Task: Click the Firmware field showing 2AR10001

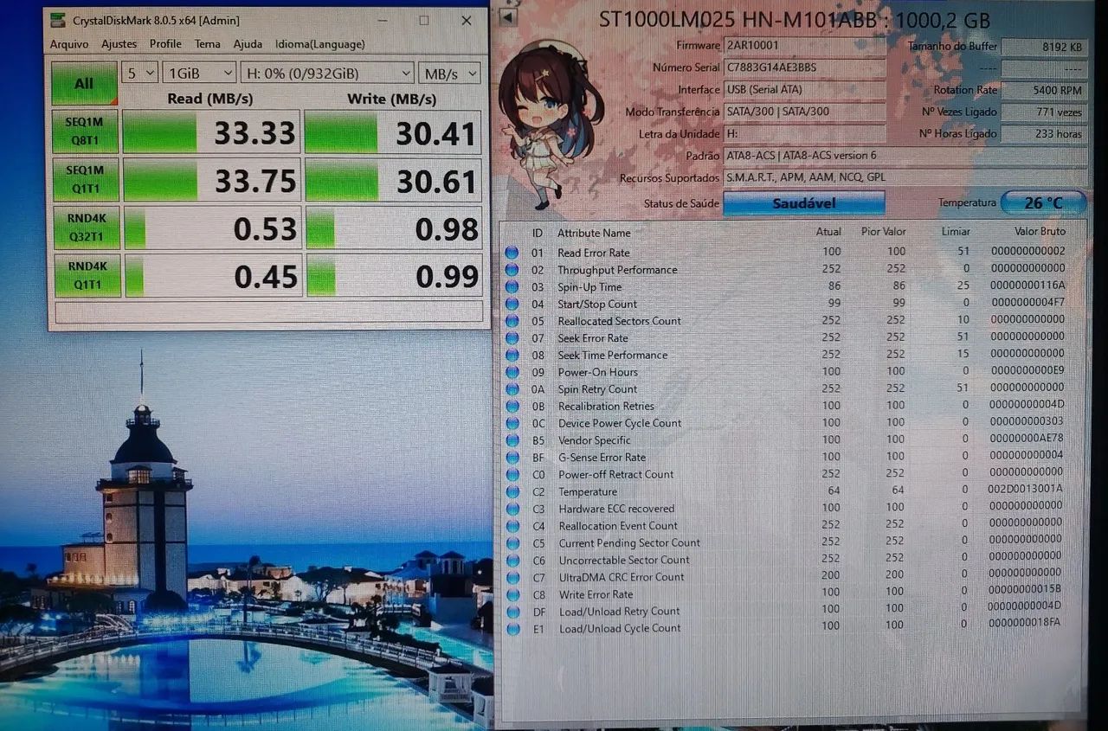Action: [804, 46]
